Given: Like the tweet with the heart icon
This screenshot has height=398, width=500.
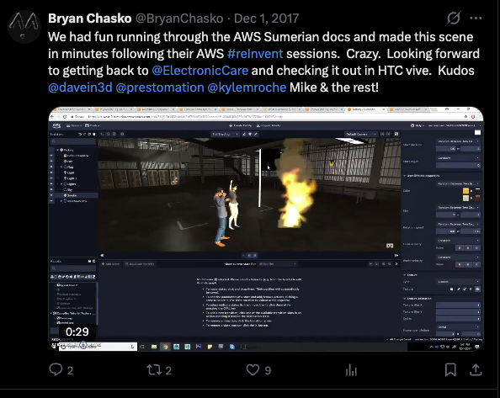Looking at the screenshot, I should tap(253, 369).
